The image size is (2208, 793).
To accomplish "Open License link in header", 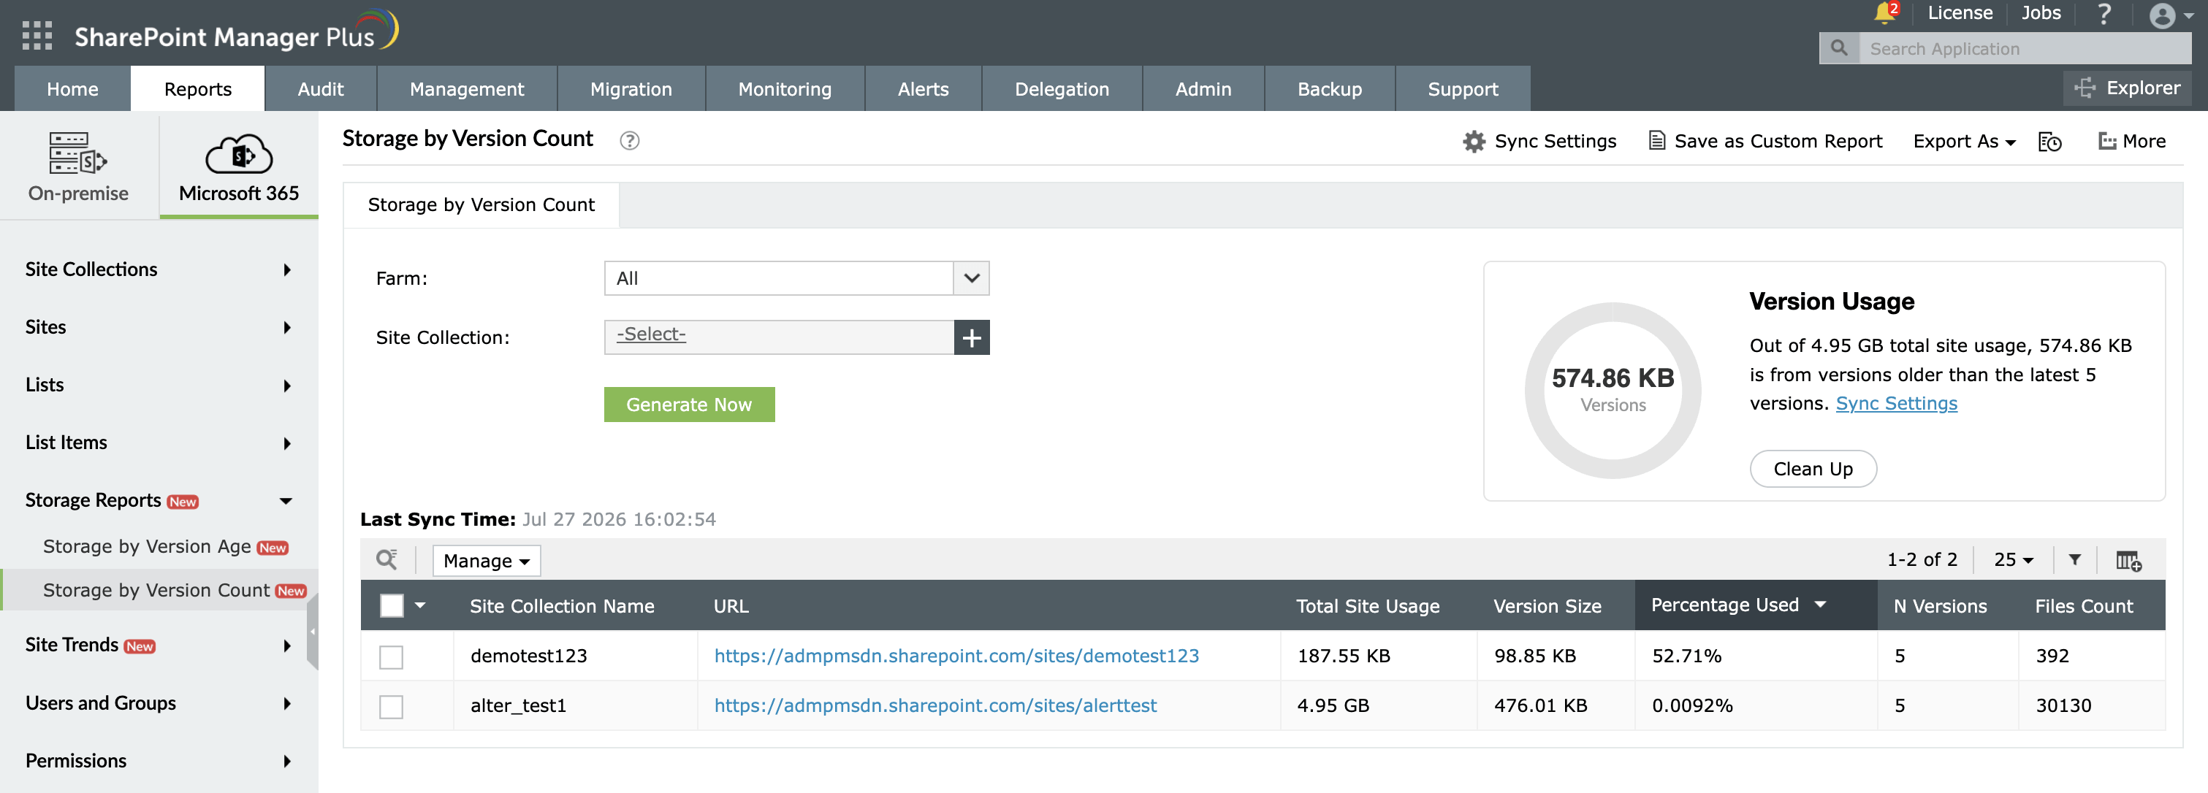I will click(x=1960, y=13).
